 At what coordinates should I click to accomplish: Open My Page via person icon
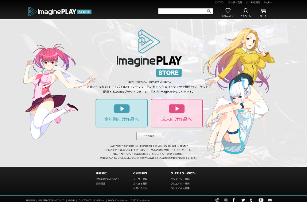click(246, 10)
